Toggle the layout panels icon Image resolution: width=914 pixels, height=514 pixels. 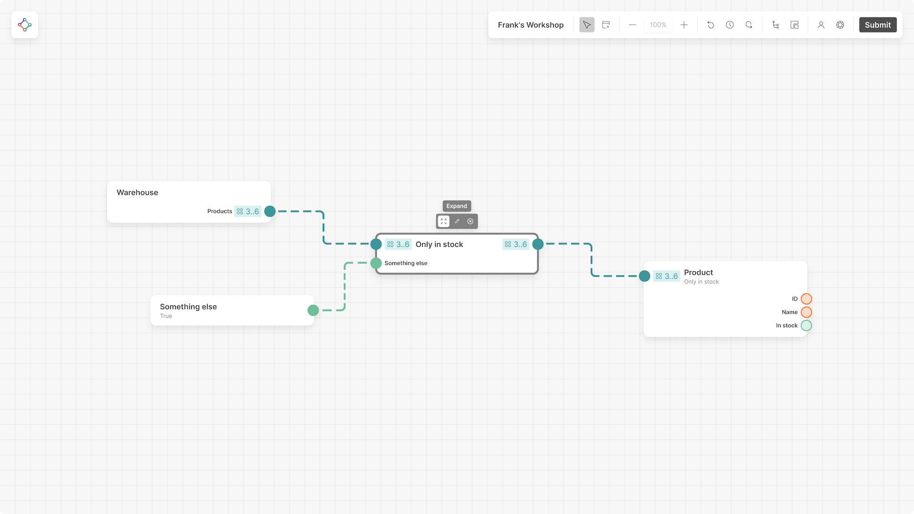(x=795, y=25)
